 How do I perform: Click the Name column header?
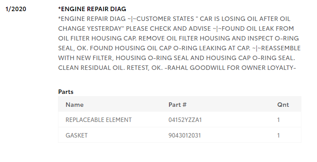74,105
